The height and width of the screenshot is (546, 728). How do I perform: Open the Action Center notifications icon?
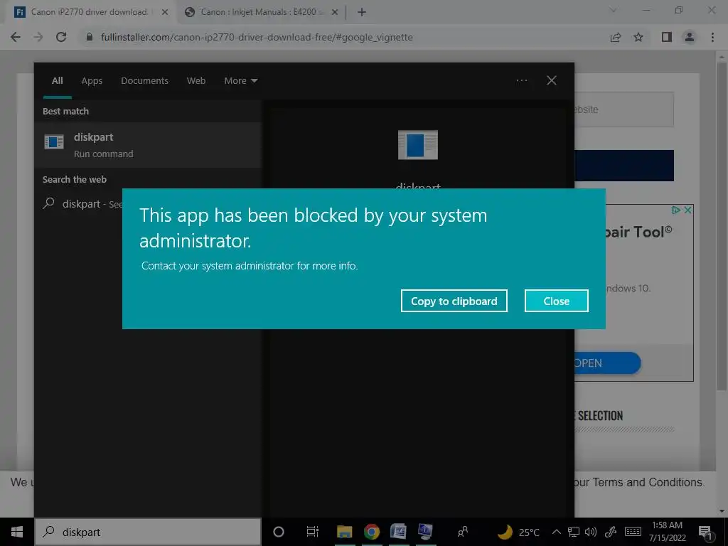(x=705, y=532)
